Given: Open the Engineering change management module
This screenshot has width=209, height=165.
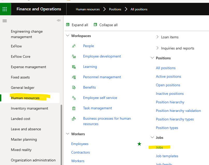Looking at the screenshot, I should click(x=27, y=34).
